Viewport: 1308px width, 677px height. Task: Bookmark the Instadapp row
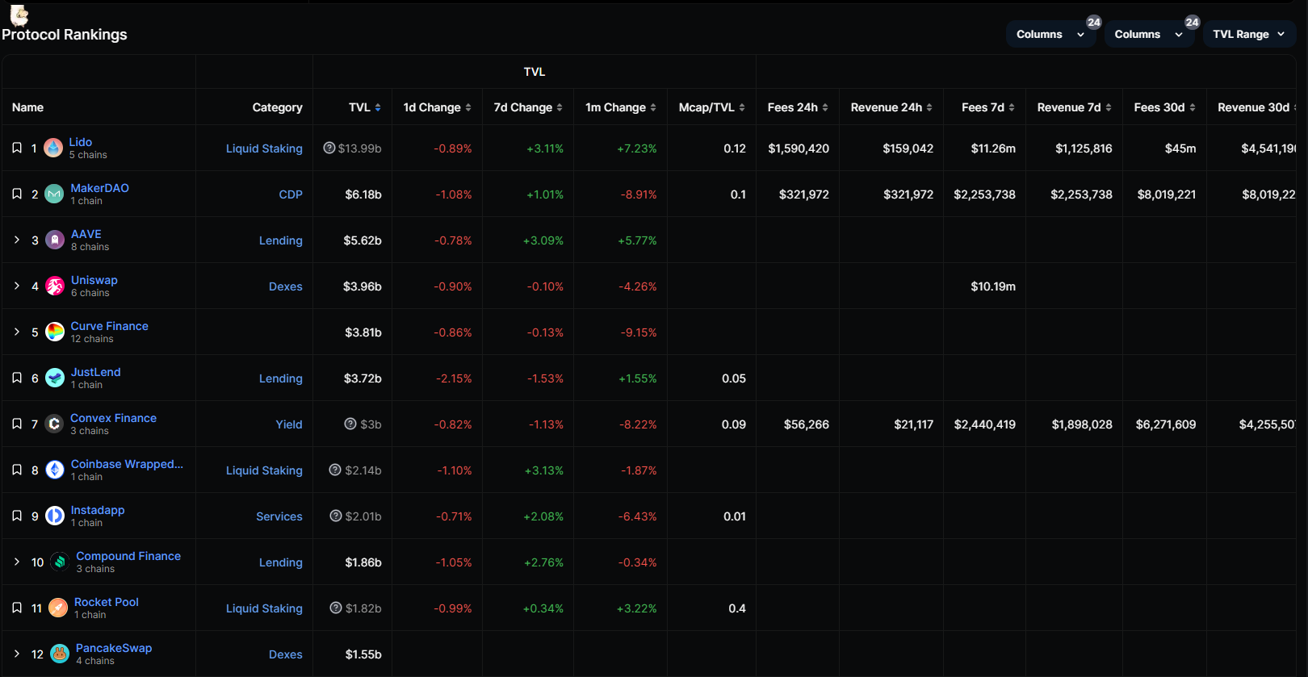[17, 516]
